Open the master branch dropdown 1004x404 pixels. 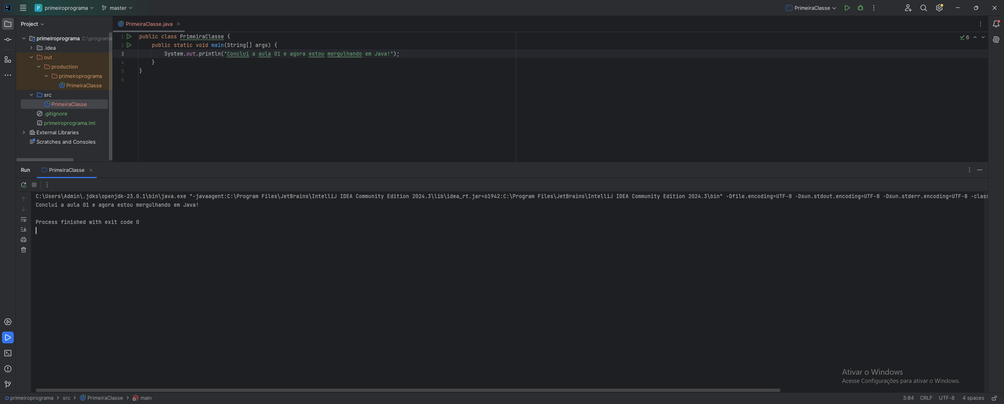pos(117,8)
